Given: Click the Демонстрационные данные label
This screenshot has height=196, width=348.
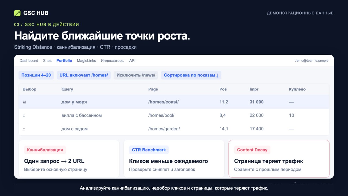Looking at the screenshot, I should tap(300, 13).
